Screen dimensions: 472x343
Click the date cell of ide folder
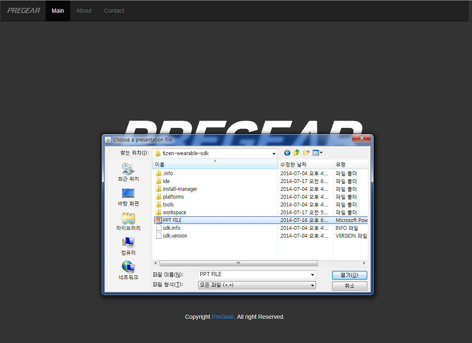coord(304,181)
